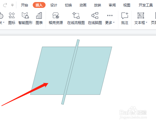Go to the 开发工具 tab
The height and width of the screenshot is (123, 156).
pos(146,5)
